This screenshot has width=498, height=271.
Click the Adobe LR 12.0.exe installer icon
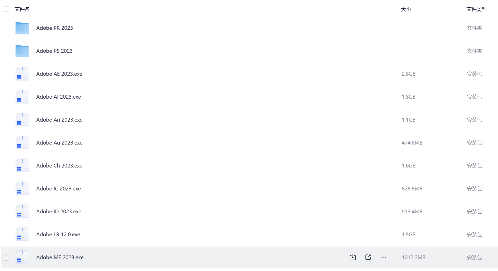[22, 234]
